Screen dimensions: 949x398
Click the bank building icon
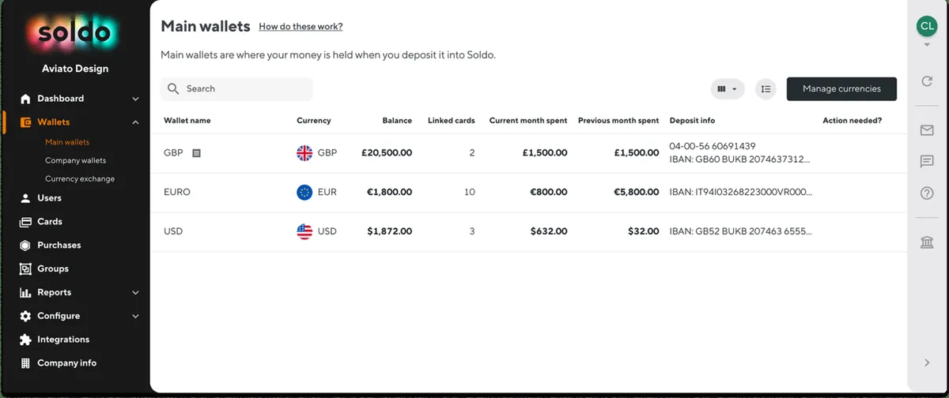[x=927, y=242]
